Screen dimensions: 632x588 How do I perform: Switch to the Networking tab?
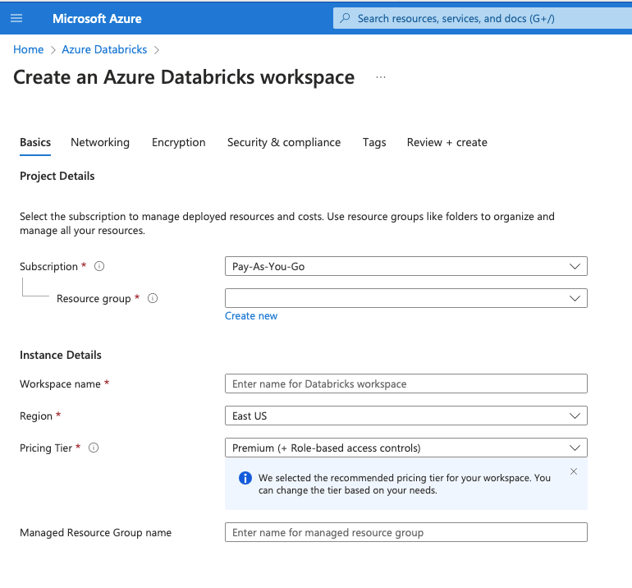[x=100, y=142]
